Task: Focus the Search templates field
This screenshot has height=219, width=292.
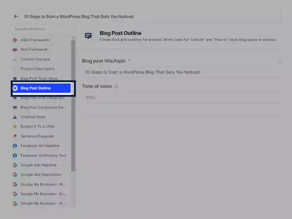Action: pos(41,29)
